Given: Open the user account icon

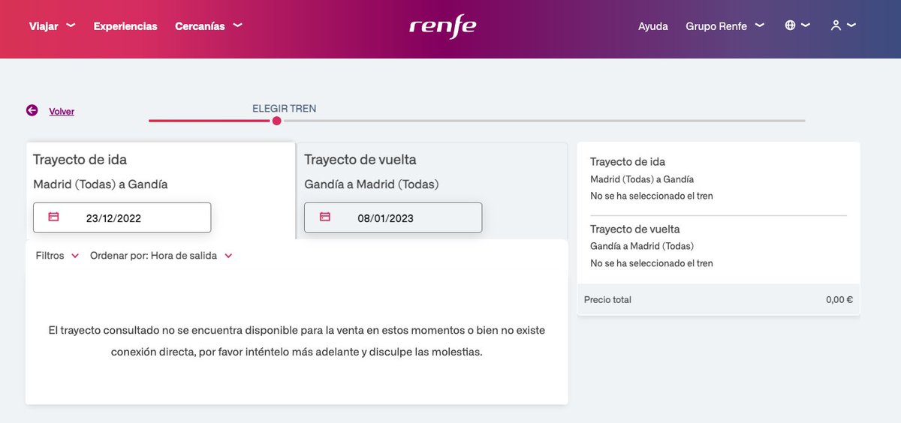Looking at the screenshot, I should point(835,25).
